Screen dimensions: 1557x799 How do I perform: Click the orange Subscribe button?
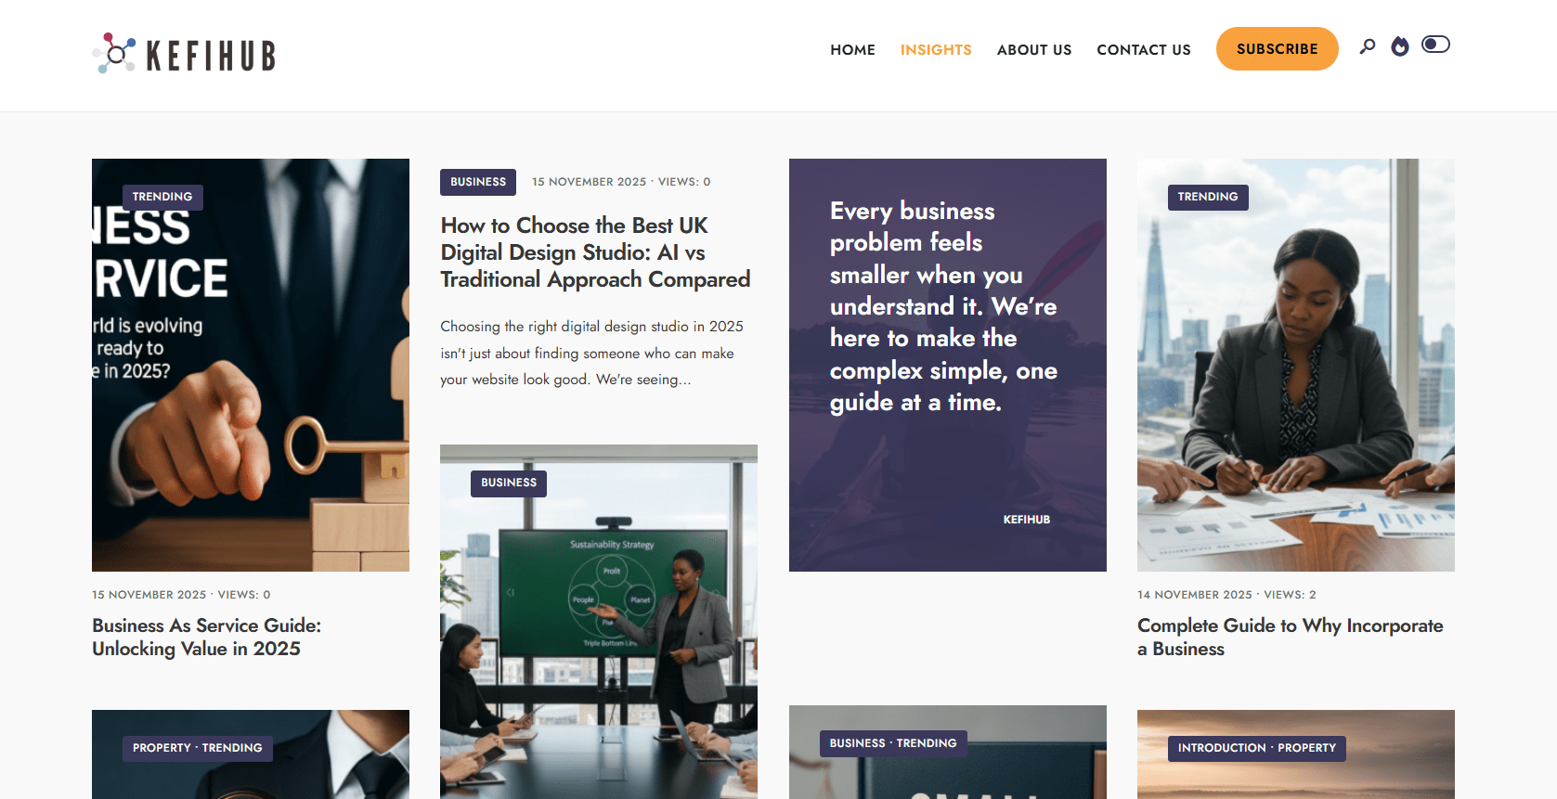coord(1278,48)
